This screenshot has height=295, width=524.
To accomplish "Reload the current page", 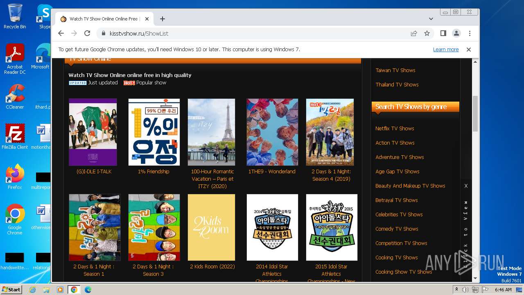I will click(x=87, y=33).
